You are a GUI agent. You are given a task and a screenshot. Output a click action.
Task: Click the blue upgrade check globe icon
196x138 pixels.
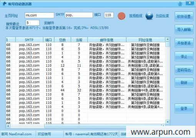[149, 16]
